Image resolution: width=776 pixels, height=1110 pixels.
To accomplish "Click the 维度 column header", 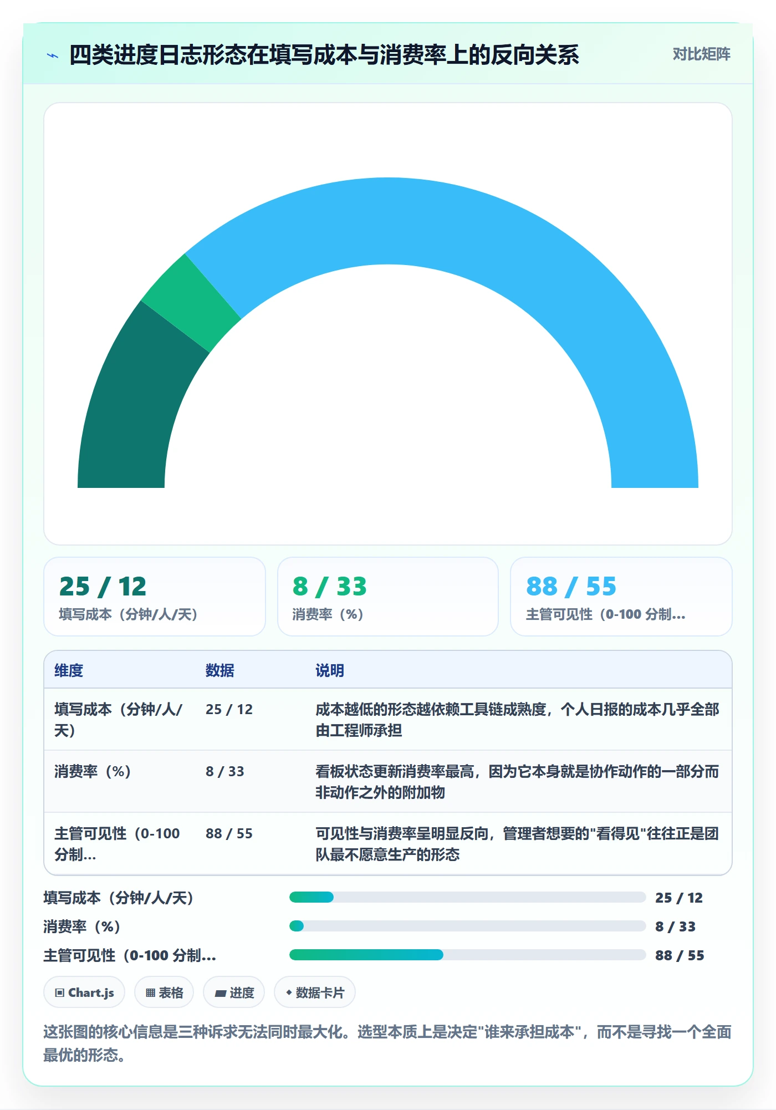I will pyautogui.click(x=69, y=670).
